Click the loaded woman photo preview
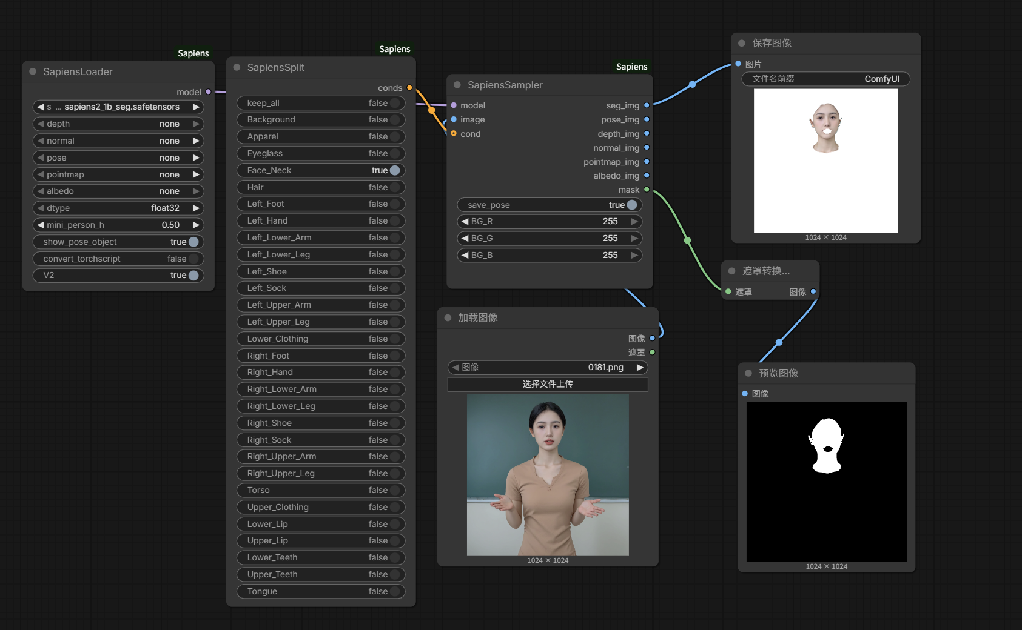1022x630 pixels. 548,476
